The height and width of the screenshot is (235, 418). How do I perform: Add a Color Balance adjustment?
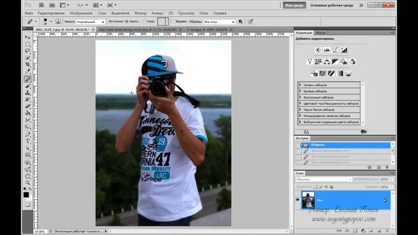tap(327, 62)
